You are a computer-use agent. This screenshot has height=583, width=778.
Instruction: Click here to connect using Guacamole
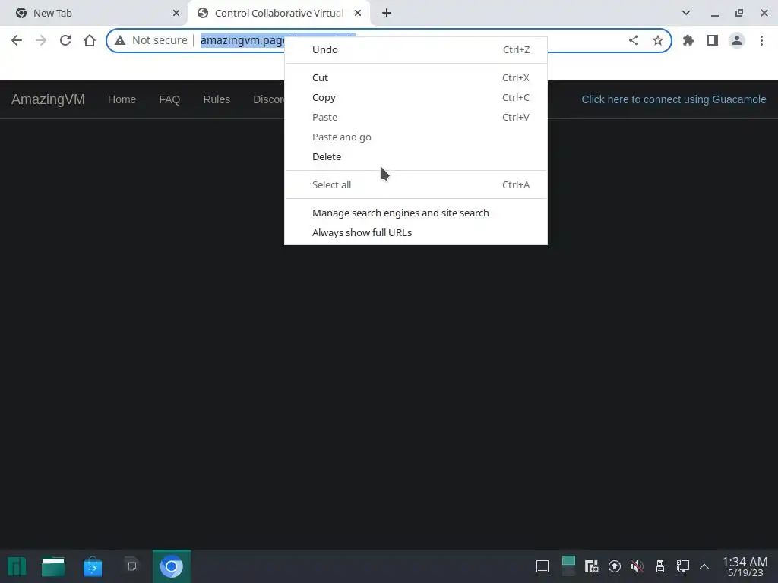coord(674,99)
